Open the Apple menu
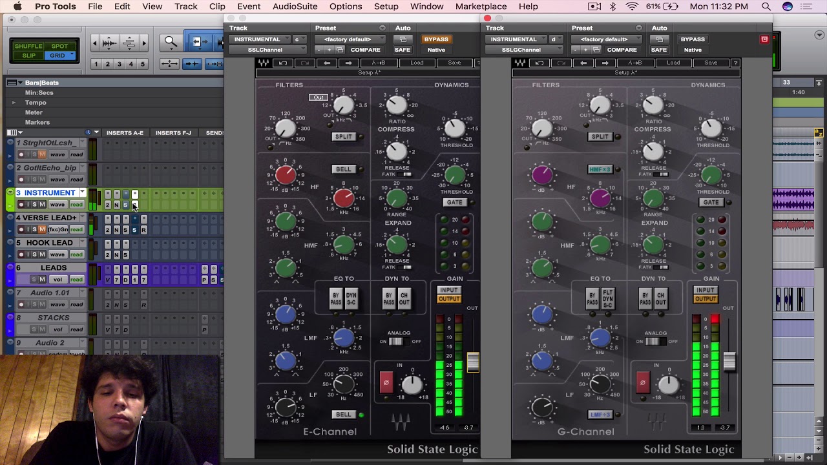 17,6
